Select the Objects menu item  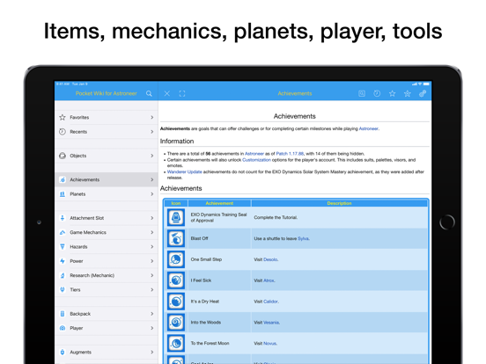[x=107, y=156]
